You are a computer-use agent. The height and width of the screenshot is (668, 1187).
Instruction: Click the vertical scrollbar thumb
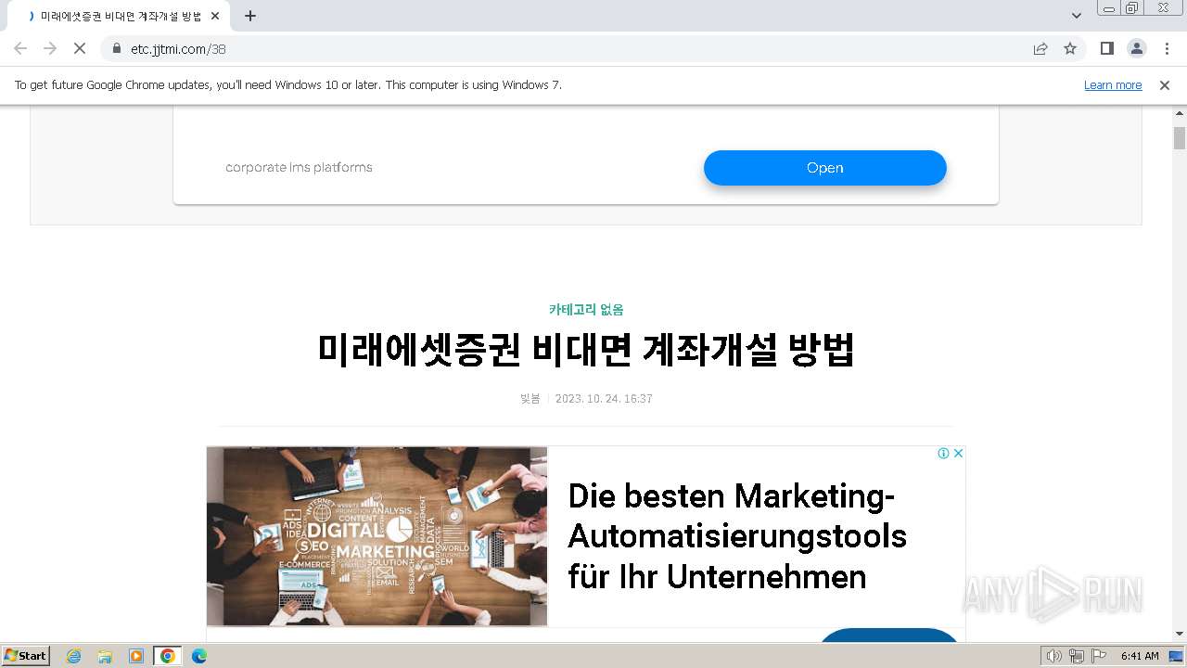coord(1180,137)
